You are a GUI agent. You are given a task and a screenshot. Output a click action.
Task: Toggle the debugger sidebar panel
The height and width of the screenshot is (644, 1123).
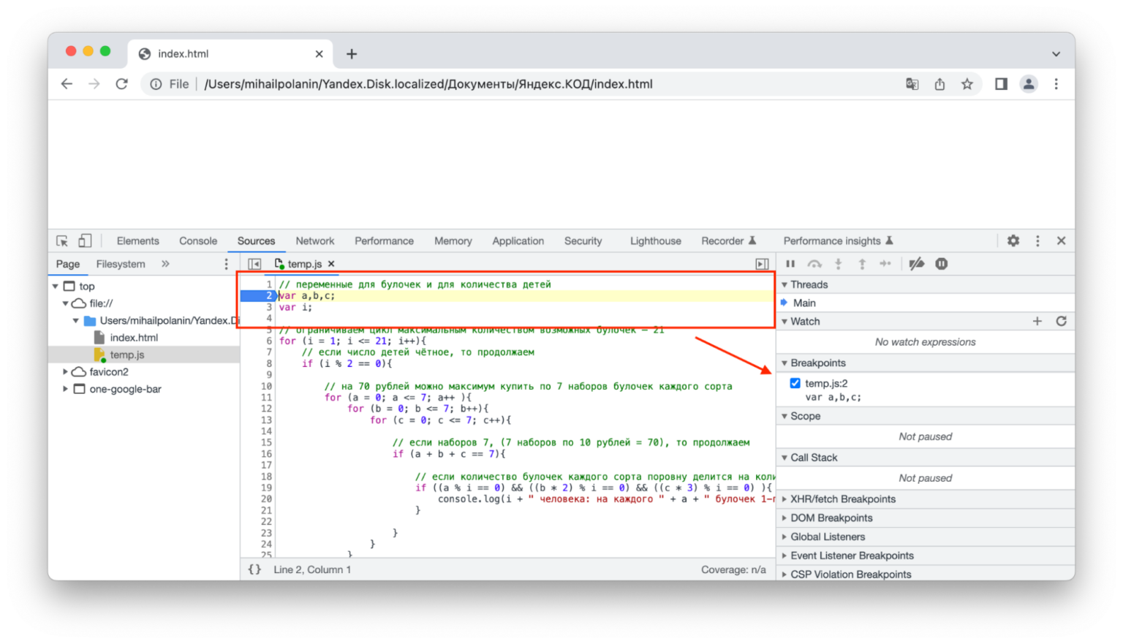click(x=762, y=264)
